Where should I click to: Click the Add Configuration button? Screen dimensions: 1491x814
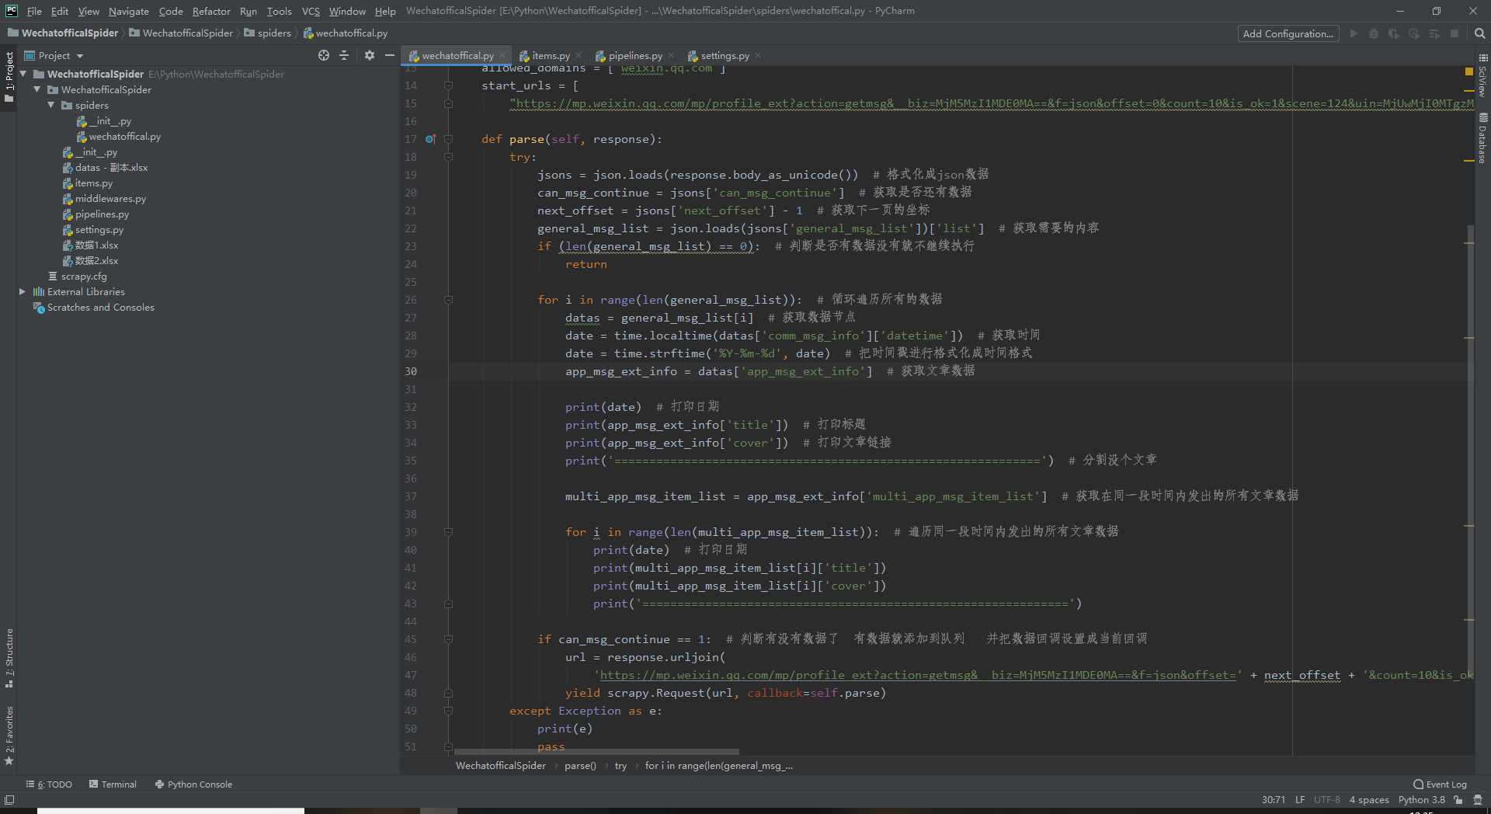(1288, 33)
